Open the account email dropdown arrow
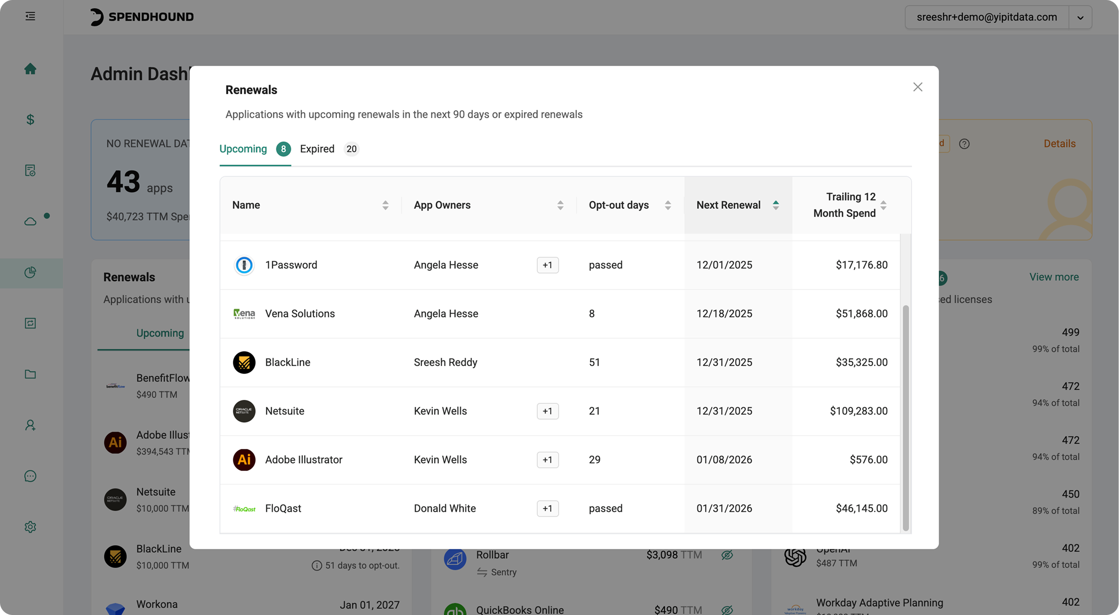The height and width of the screenshot is (615, 1119). click(1080, 17)
